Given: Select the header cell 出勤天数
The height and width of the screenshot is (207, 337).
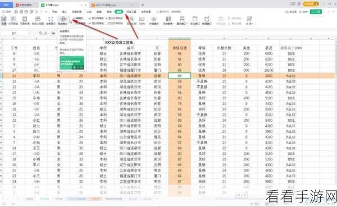Looking at the screenshot, I should [224, 48].
